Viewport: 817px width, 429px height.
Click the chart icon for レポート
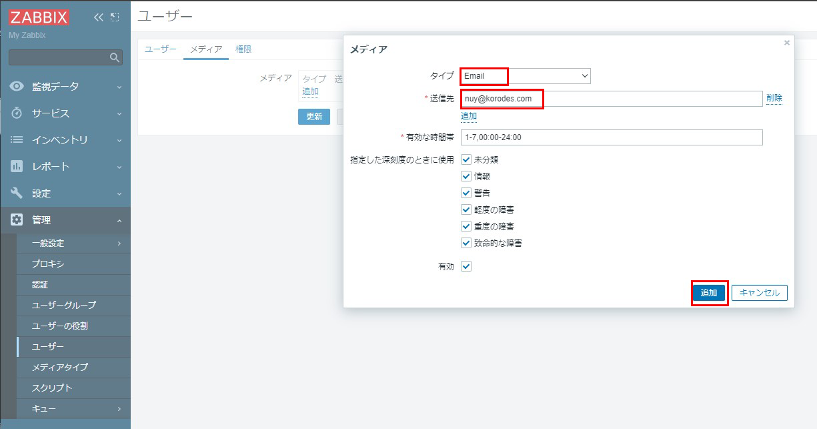pyautogui.click(x=17, y=167)
